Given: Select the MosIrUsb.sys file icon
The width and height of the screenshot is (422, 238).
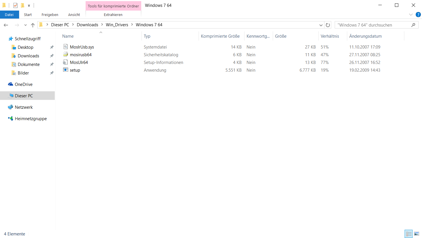Looking at the screenshot, I should click(x=66, y=47).
